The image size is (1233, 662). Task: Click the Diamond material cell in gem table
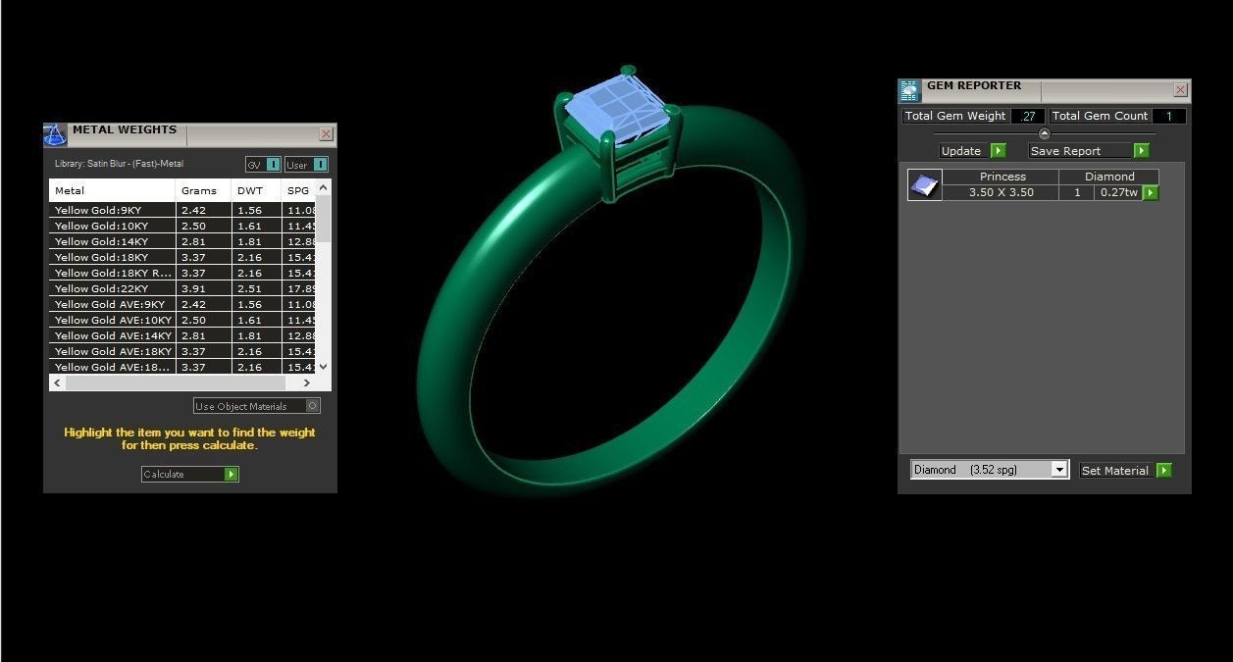click(1109, 177)
